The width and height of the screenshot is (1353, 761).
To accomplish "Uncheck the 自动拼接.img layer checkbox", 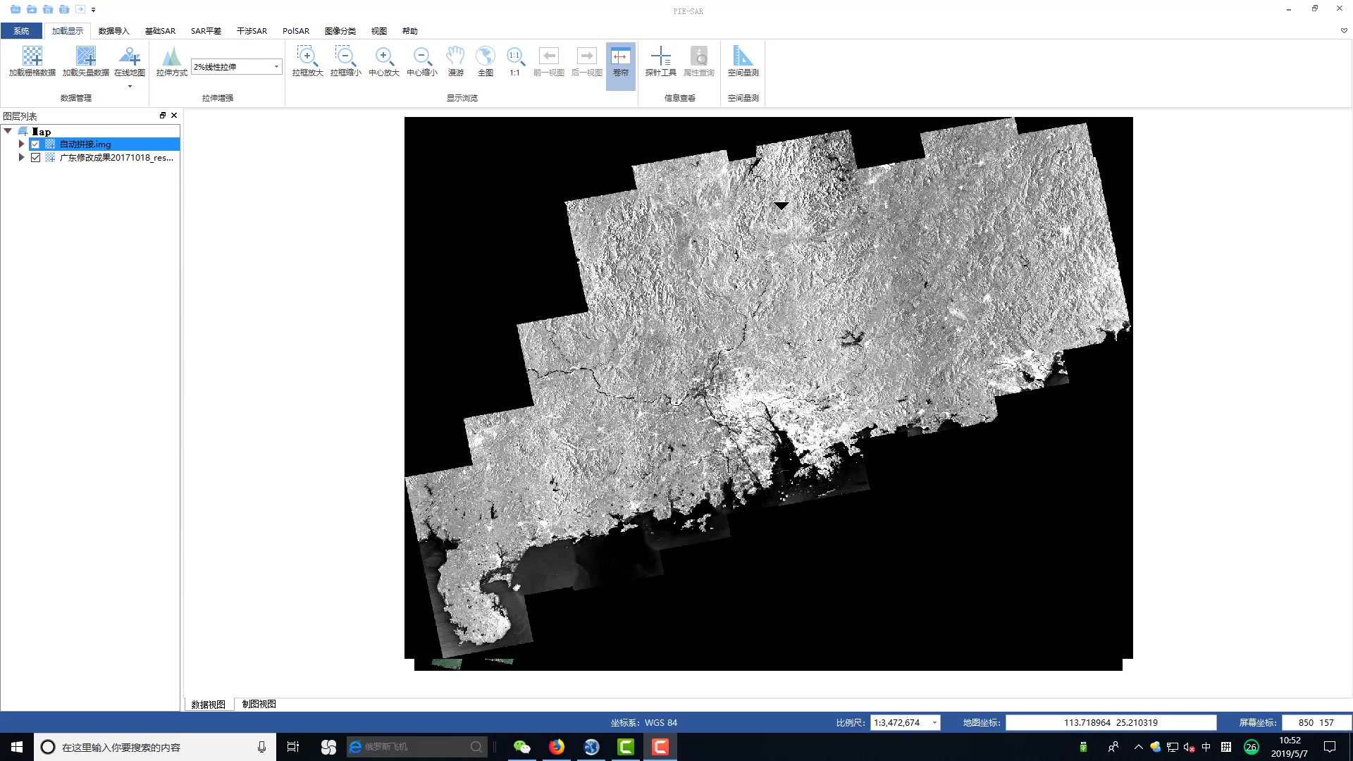I will coord(35,144).
